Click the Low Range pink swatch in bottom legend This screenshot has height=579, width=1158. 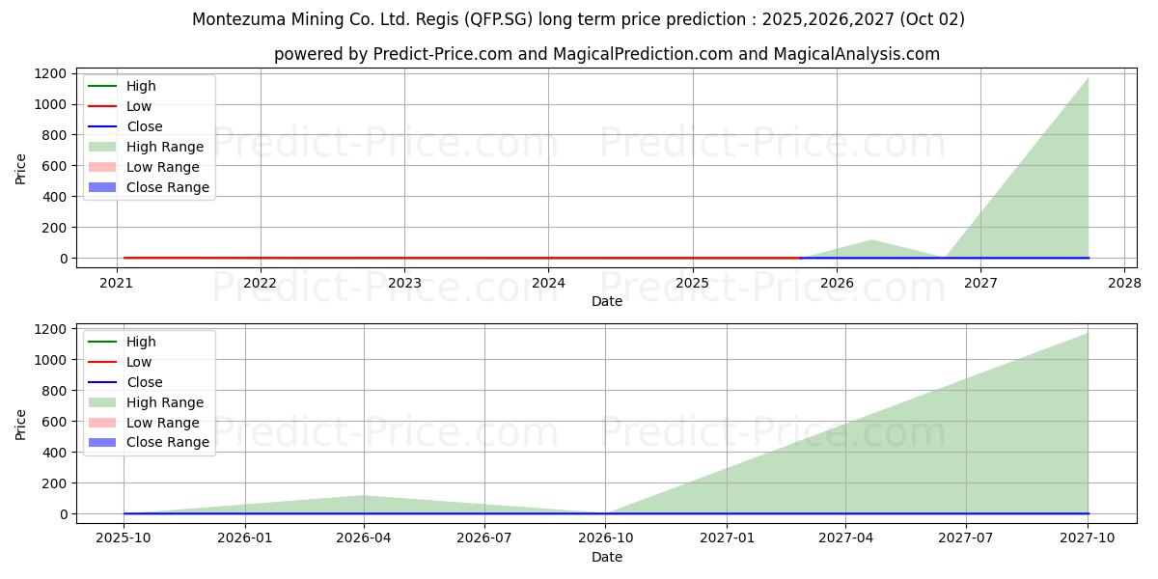click(101, 423)
